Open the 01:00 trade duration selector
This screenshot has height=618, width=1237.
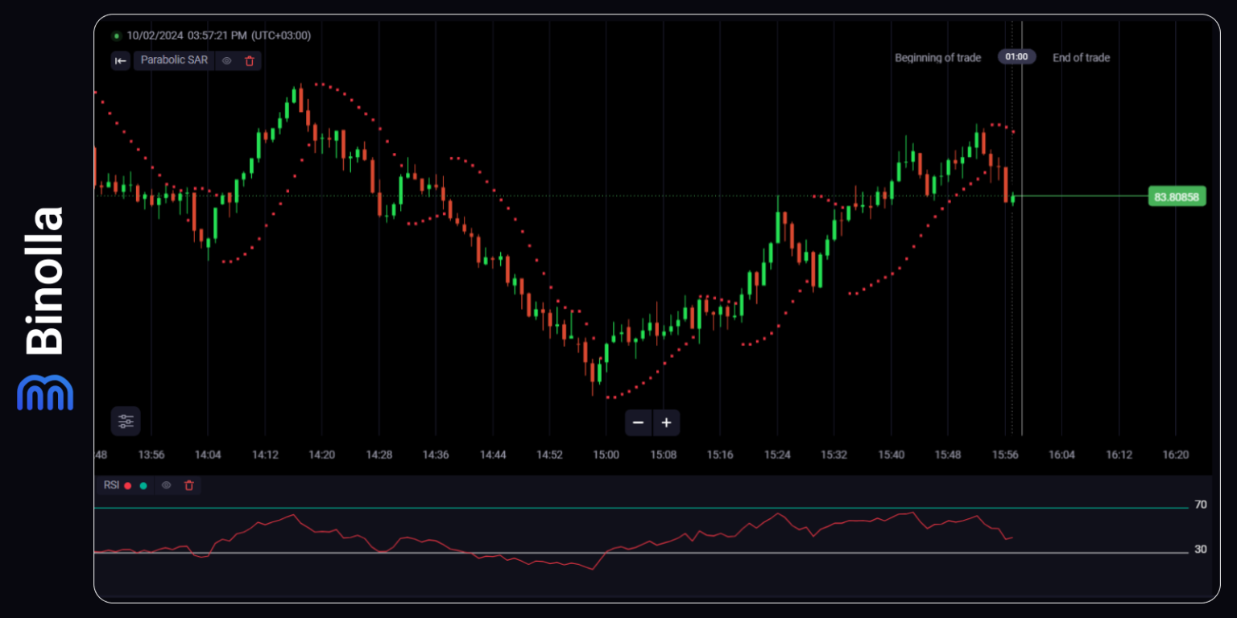[x=1016, y=56]
